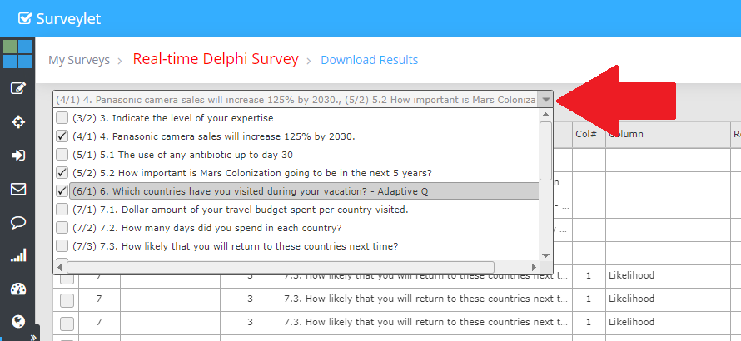
Task: Click the sign-in arrow sidebar icon
Action: [x=17, y=156]
